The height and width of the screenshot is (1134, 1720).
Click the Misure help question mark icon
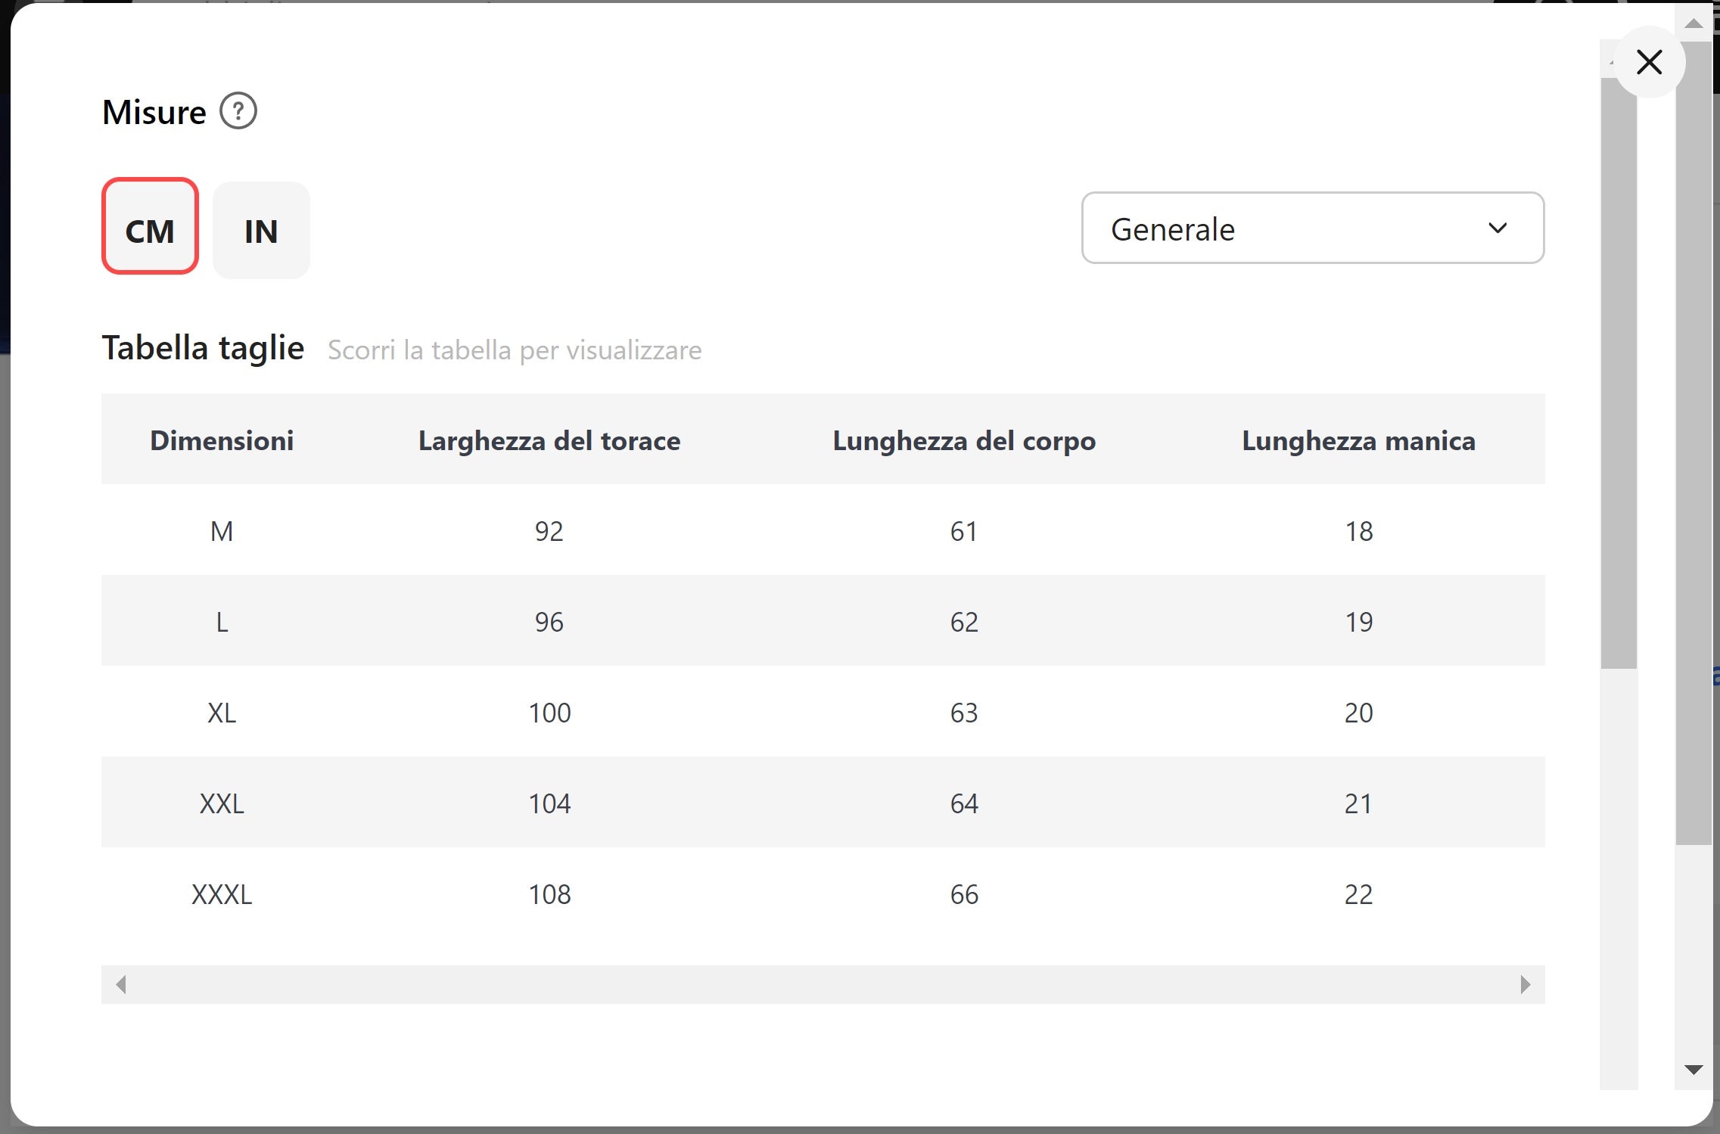click(238, 112)
